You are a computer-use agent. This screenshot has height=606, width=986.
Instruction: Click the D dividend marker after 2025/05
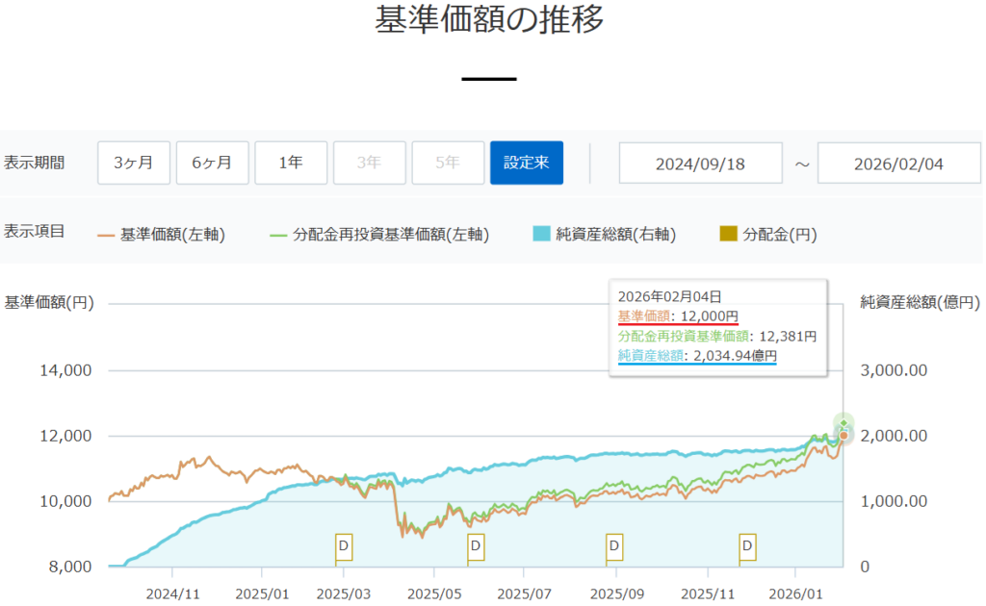pyautogui.click(x=475, y=546)
